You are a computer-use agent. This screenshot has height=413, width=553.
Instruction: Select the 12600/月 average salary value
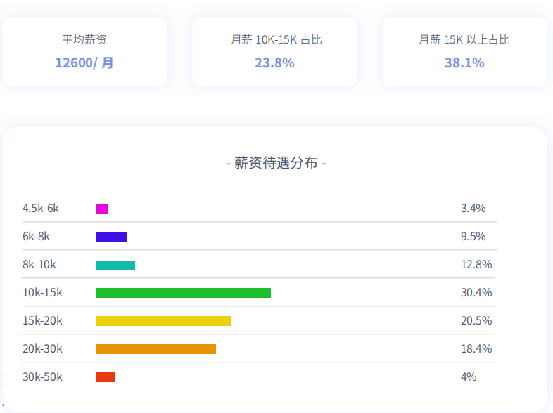tap(84, 63)
